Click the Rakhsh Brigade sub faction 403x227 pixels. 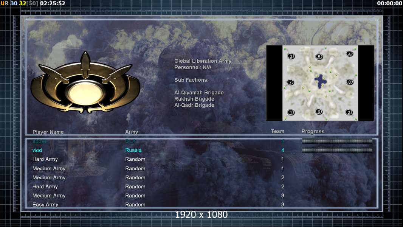tap(194, 99)
